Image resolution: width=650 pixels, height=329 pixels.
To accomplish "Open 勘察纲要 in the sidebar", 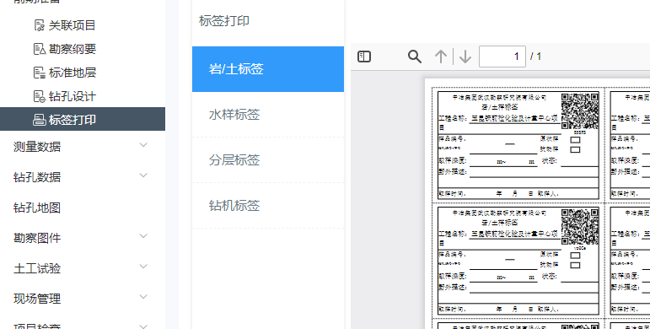I will coord(73,49).
